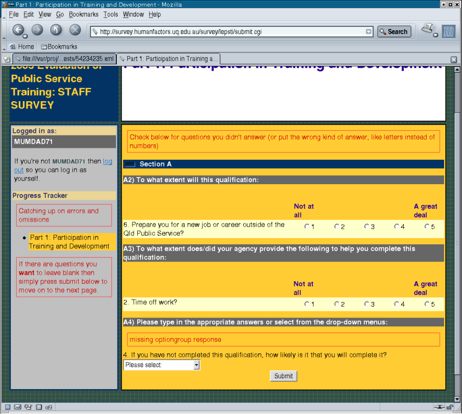The width and height of the screenshot is (462, 414).
Task: Choose rating 5 for new job question
Action: click(427, 226)
